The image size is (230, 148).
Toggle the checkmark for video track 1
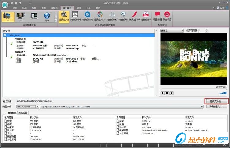[x=11, y=44]
